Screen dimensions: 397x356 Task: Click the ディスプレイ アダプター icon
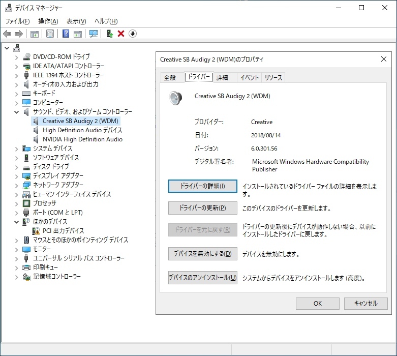click(26, 176)
